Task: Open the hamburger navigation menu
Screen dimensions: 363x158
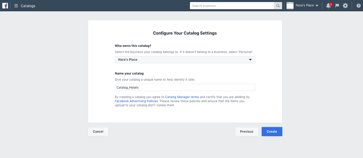Action: point(16,6)
